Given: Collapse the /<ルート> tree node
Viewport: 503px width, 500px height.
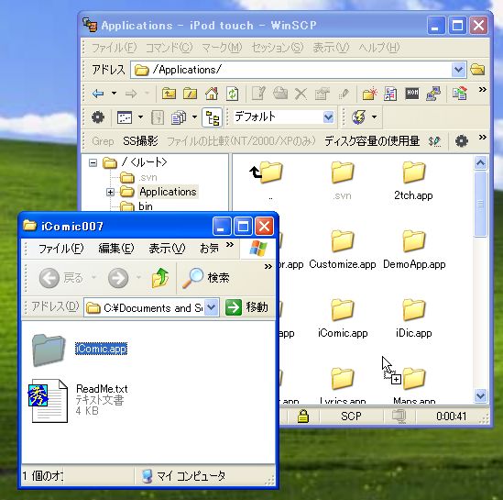Looking at the screenshot, I should (93, 162).
